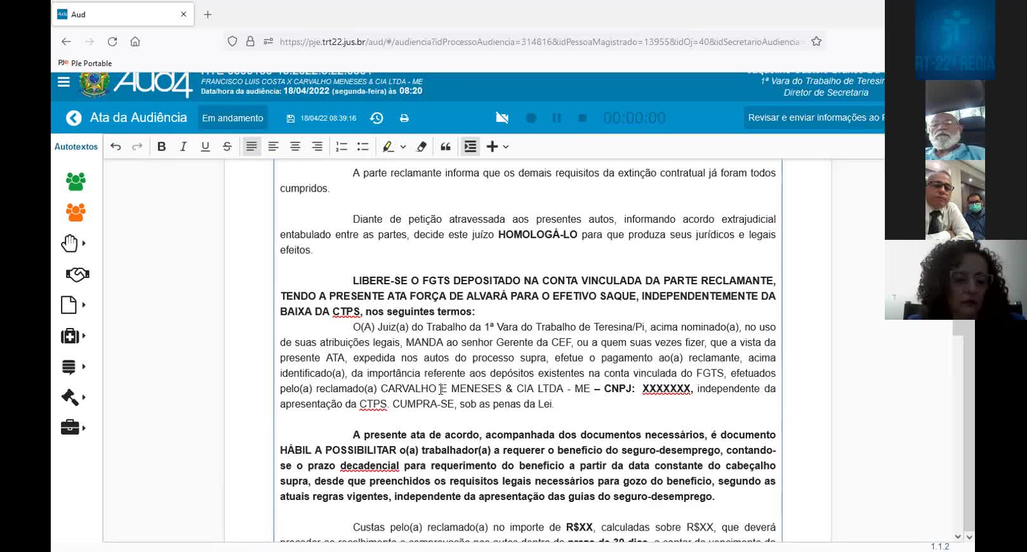This screenshot has width=1027, height=552.
Task: Insert bulleted list
Action: (363, 147)
